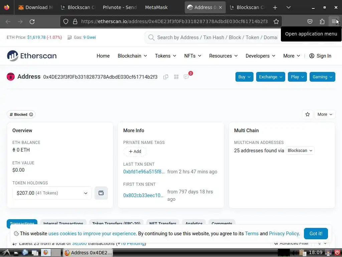Viewport: 342px width, 257px height.
Task: Save page to Pocket icon
Action: tap(310, 21)
